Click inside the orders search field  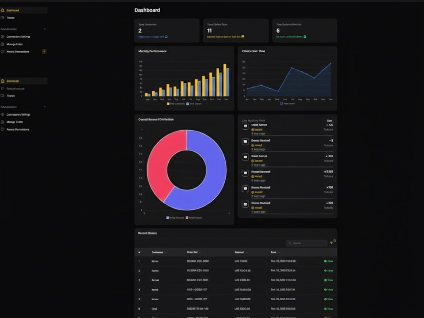(307, 243)
